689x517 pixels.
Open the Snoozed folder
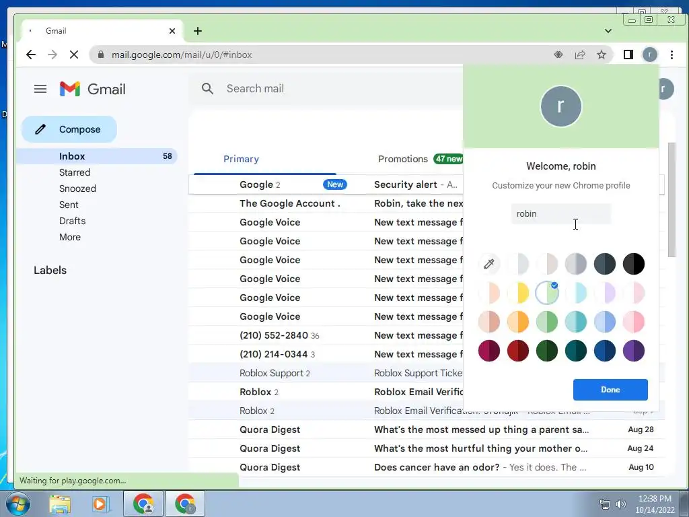77,188
